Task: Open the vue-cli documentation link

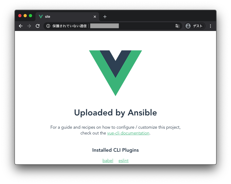Action: point(128,133)
